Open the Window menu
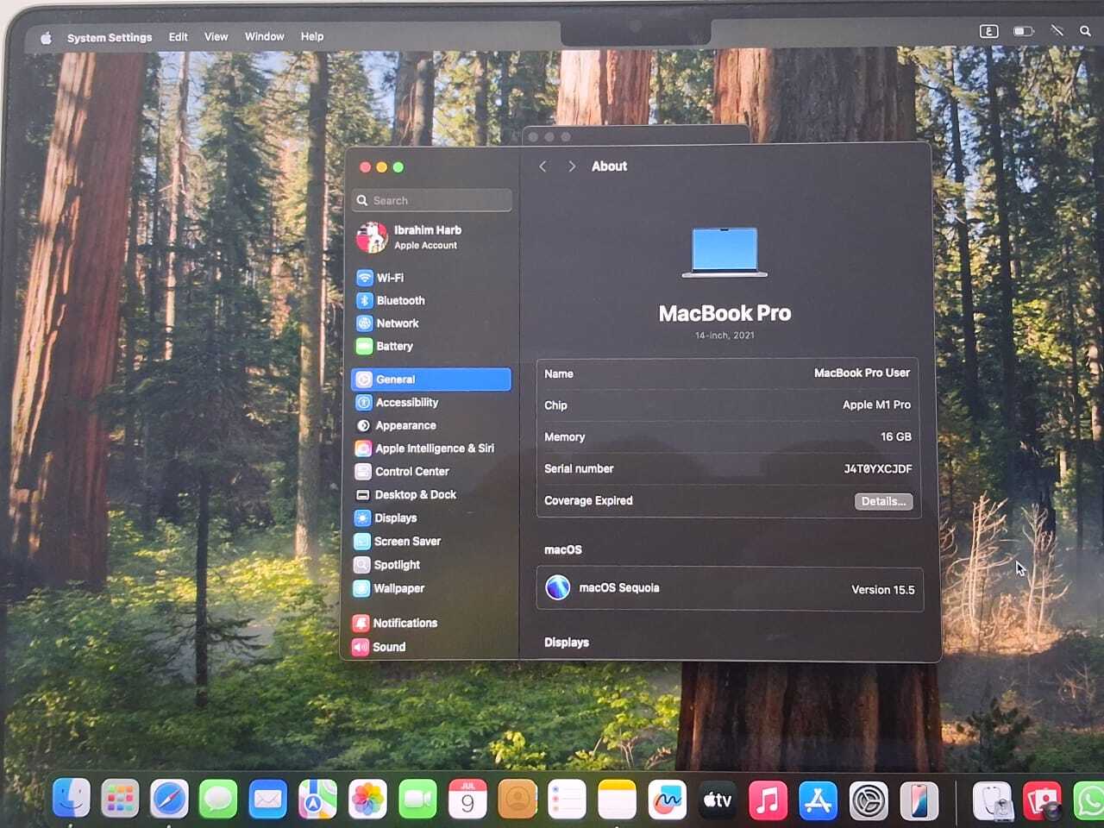Screen dimensions: 1104x828 pos(264,37)
